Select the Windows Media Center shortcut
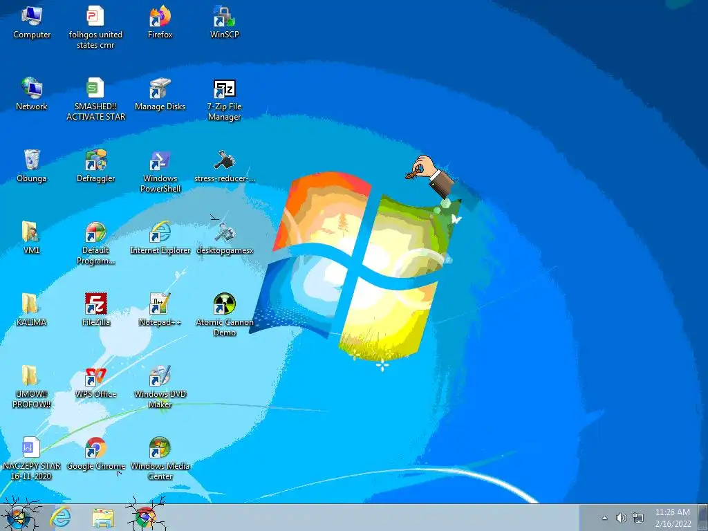This screenshot has width=708, height=531. [x=160, y=458]
